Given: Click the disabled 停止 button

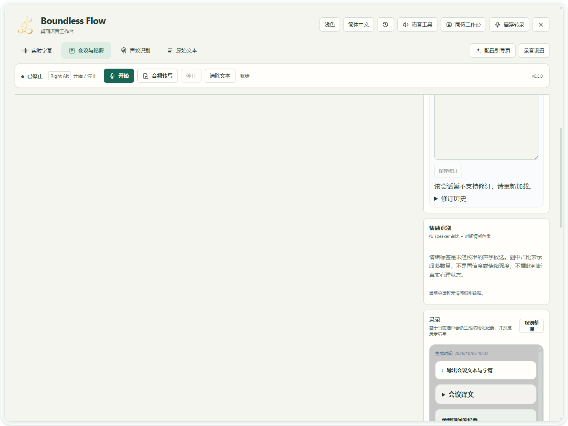Looking at the screenshot, I should 191,76.
